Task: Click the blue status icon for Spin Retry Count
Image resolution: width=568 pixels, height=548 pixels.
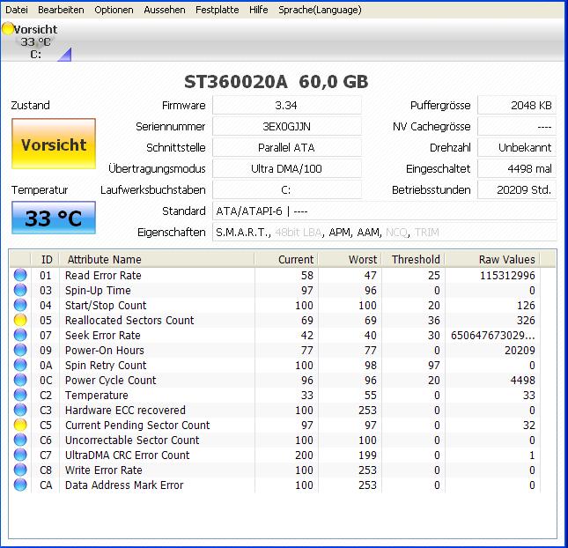Action: 20,365
